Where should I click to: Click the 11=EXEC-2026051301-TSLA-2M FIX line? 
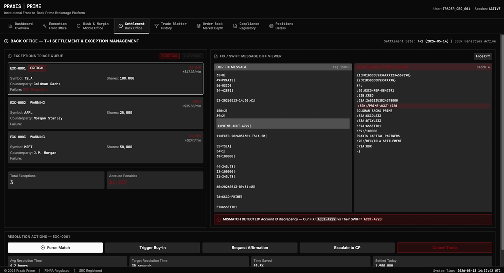pos(242,136)
